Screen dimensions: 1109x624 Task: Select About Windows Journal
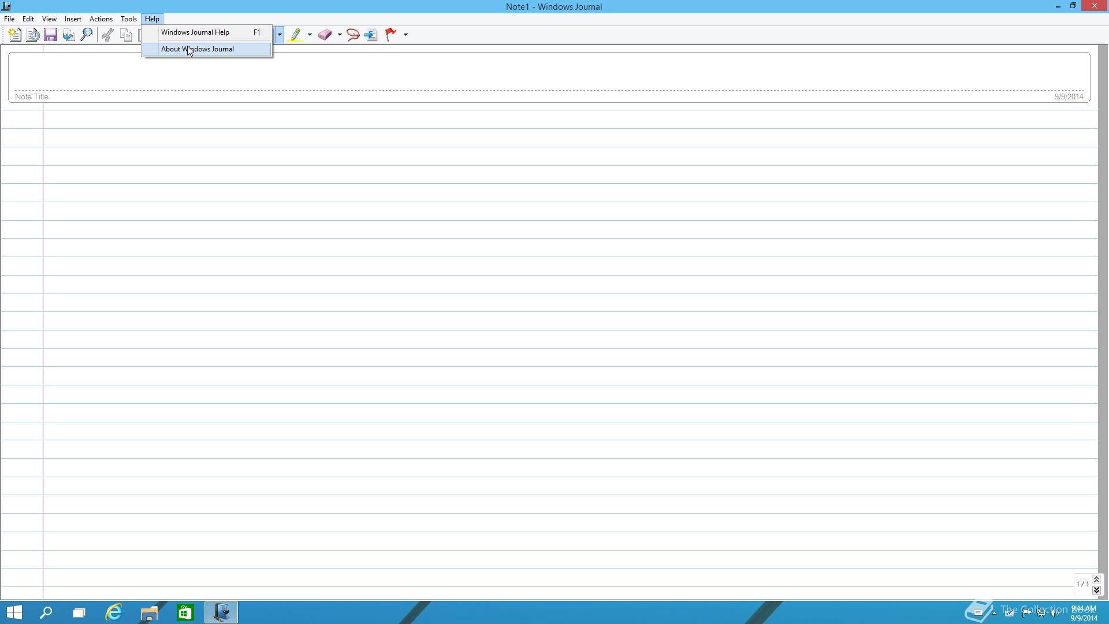207,49
